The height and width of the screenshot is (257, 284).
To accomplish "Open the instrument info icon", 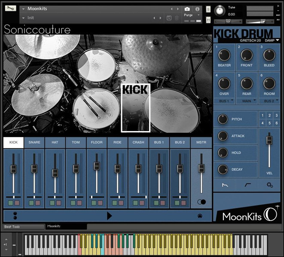I will (x=197, y=9).
